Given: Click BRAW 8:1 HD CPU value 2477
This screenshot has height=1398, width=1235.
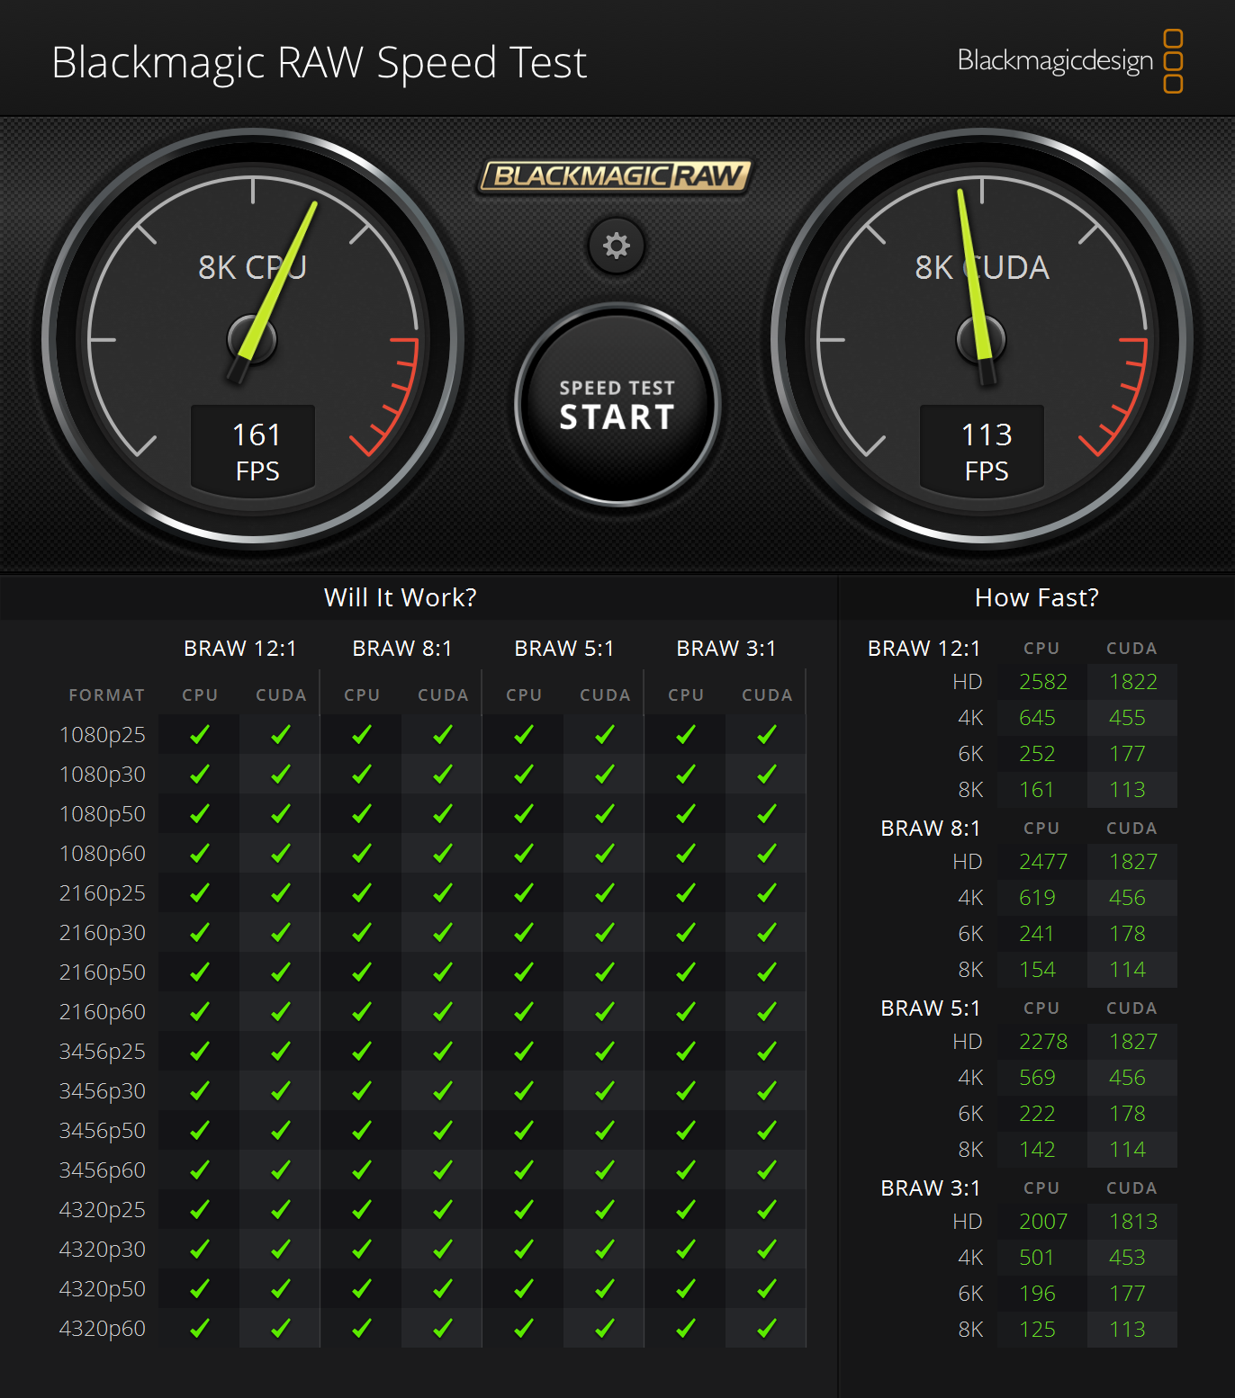Looking at the screenshot, I should (1043, 862).
